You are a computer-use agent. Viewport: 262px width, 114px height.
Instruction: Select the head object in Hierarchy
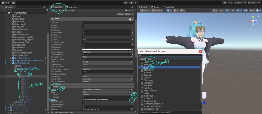tap(26, 76)
